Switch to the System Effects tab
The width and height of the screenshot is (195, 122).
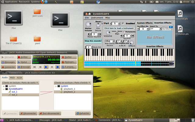(144, 23)
